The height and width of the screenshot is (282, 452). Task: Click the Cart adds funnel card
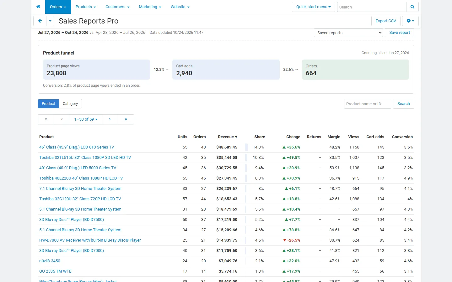click(226, 70)
